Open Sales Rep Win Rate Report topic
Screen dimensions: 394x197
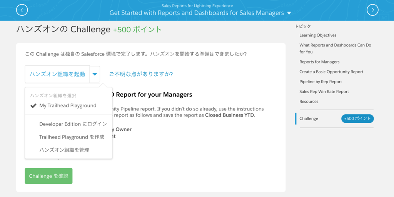(x=324, y=92)
